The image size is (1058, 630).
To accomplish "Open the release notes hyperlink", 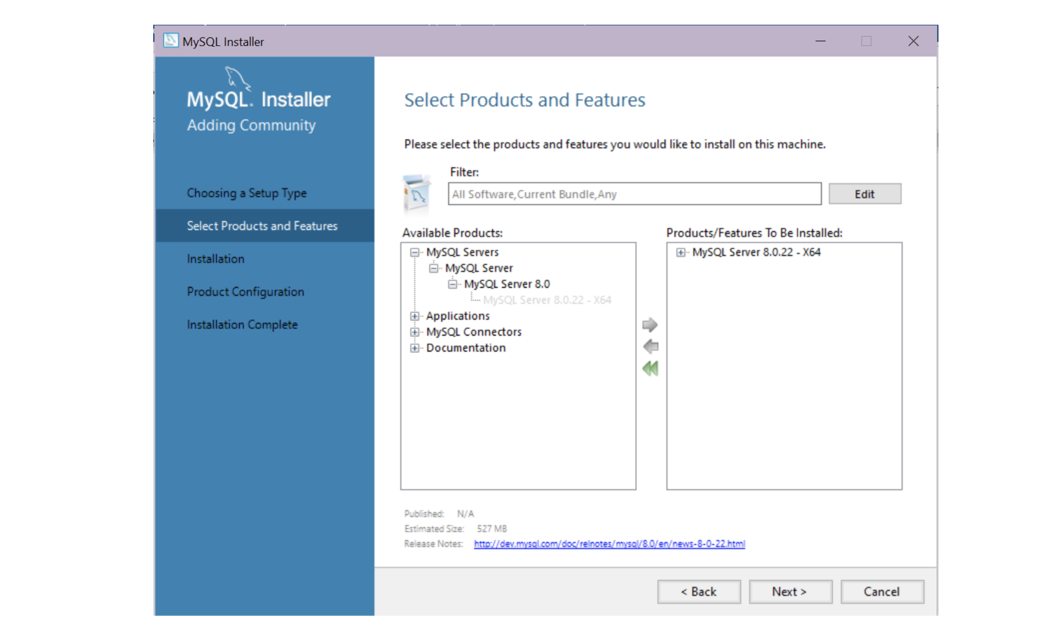I will [x=609, y=544].
